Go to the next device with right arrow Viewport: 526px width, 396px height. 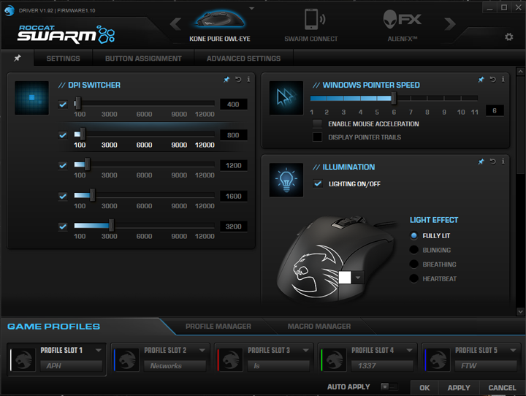point(449,24)
